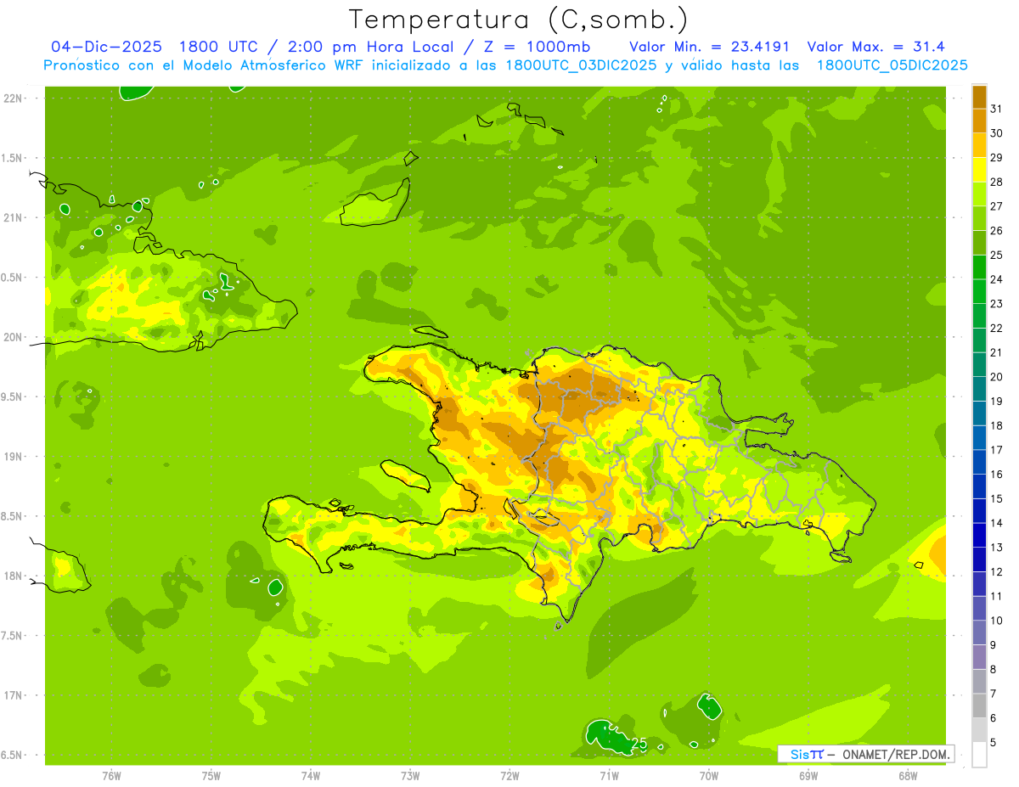Click the "75W" longitude axis label
Screen dimensions: 1019x787
[x=211, y=776]
